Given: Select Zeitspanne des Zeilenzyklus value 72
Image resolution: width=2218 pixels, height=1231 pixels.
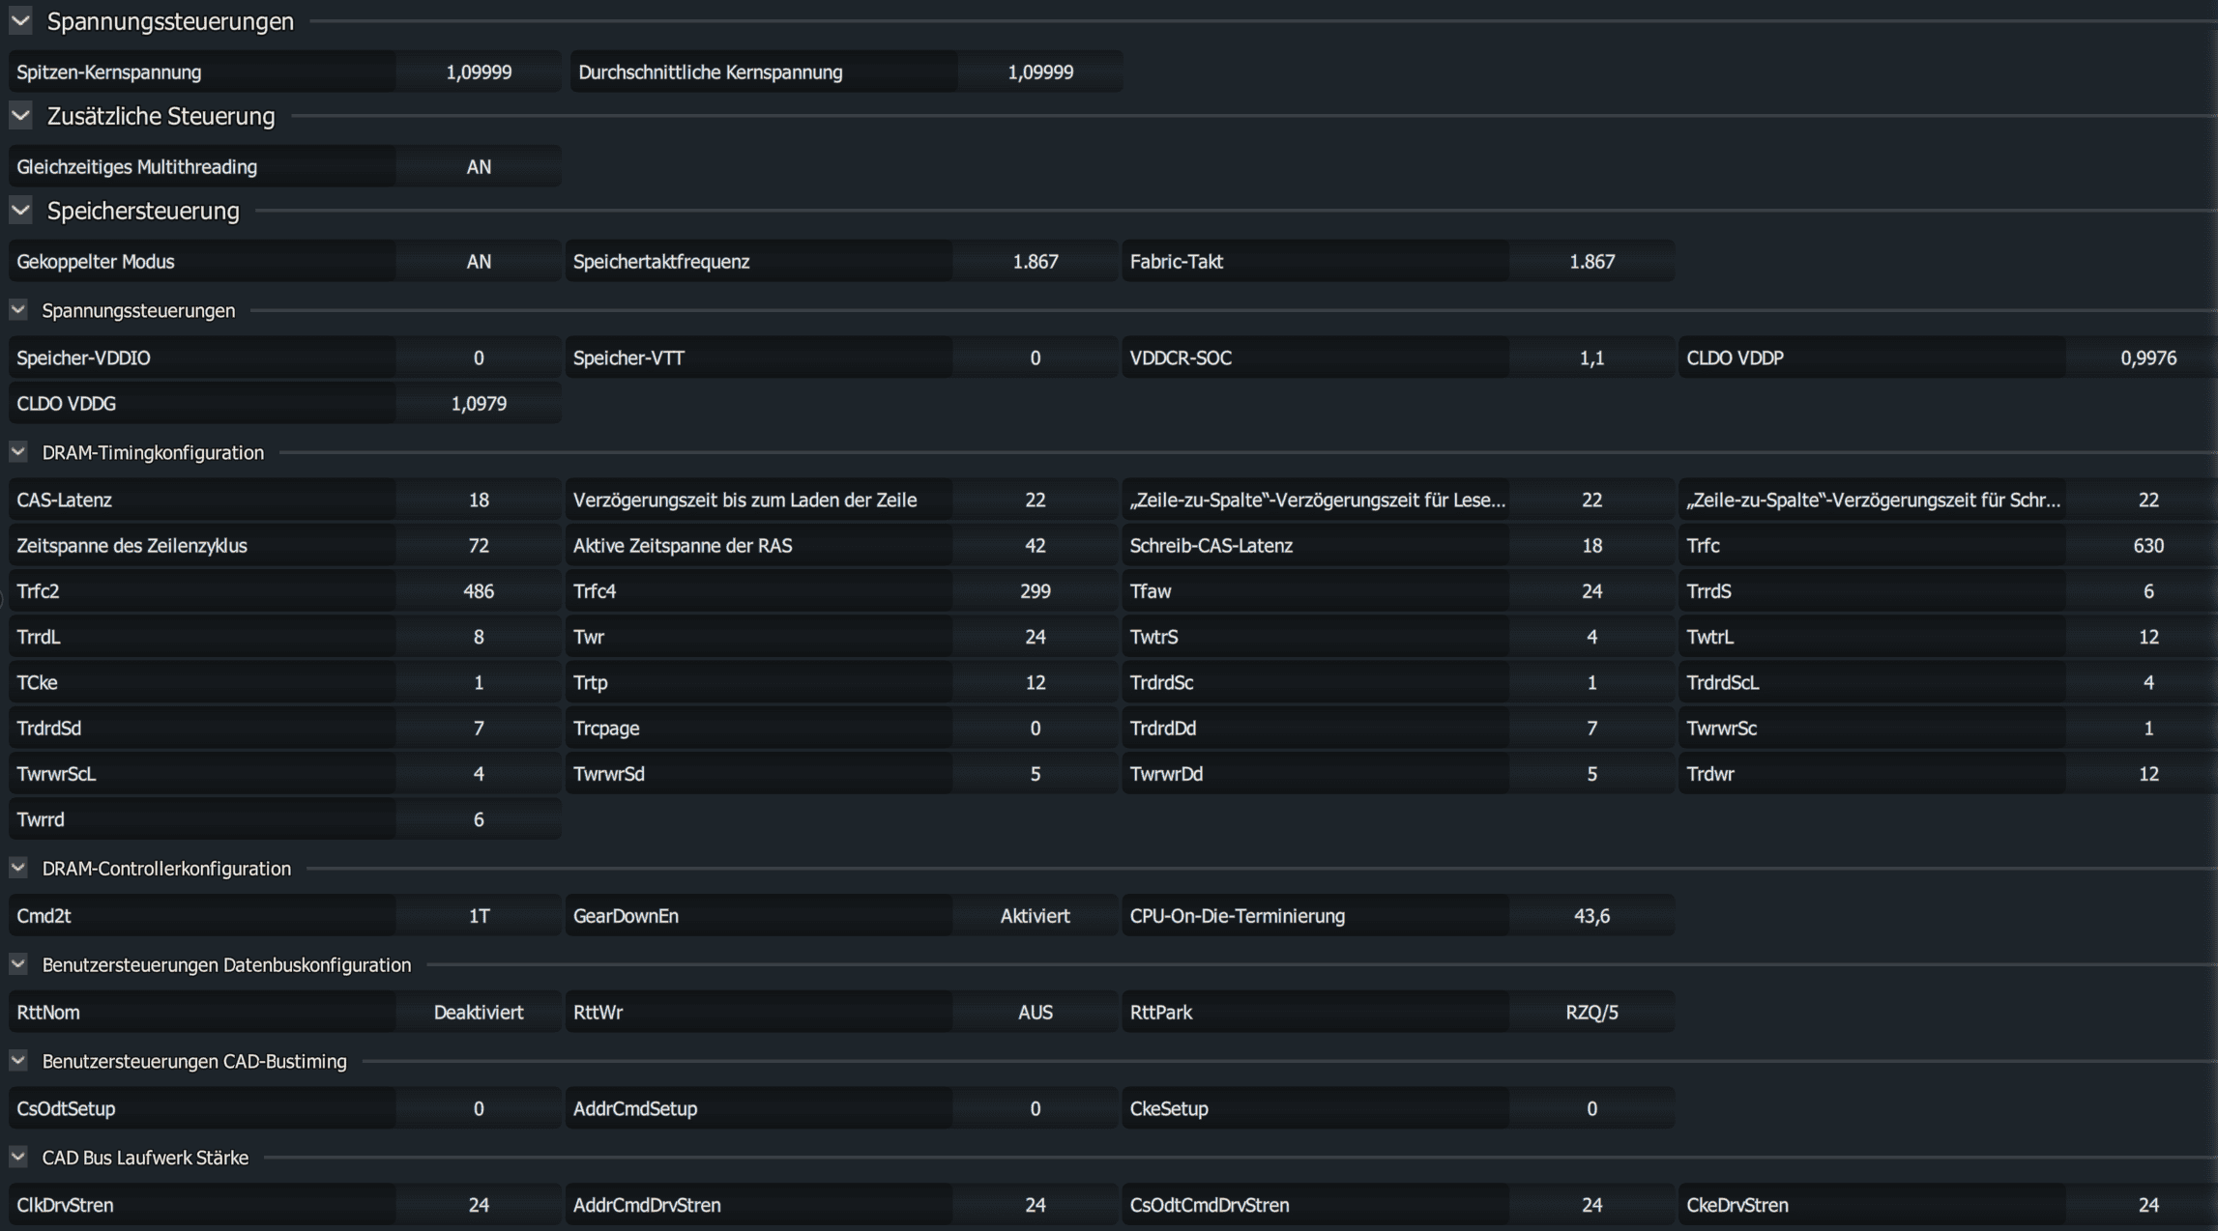Looking at the screenshot, I should (x=479, y=545).
